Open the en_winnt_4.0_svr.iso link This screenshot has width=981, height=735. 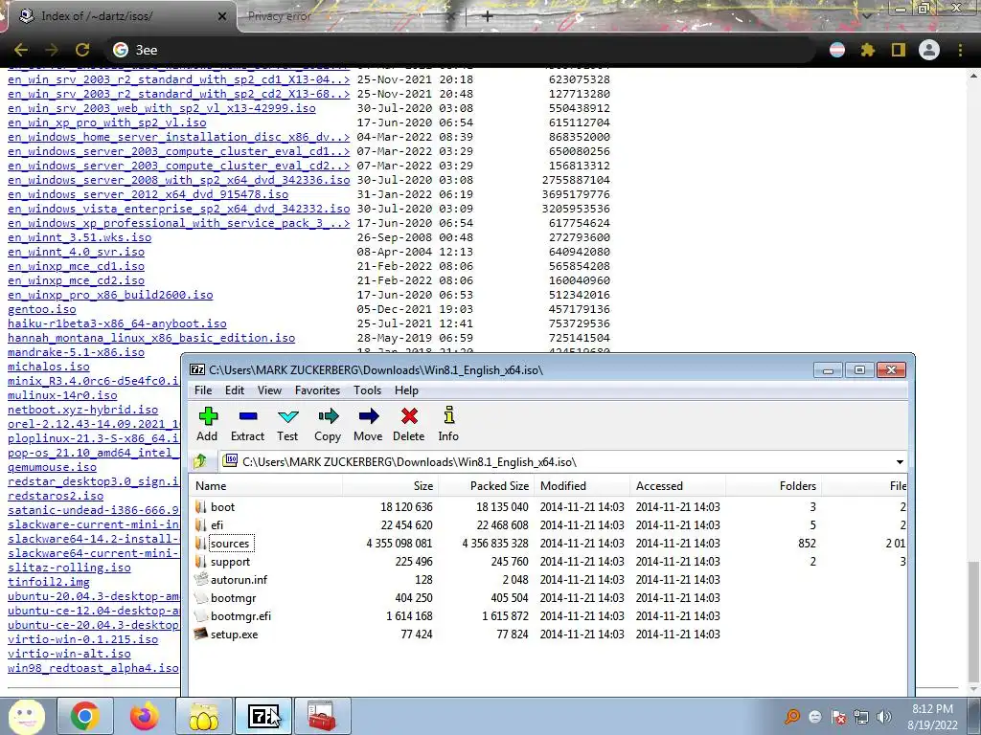coord(76,252)
